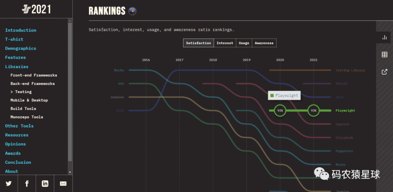Open the Libraries section
This screenshot has height=192, width=393.
pyautogui.click(x=16, y=66)
